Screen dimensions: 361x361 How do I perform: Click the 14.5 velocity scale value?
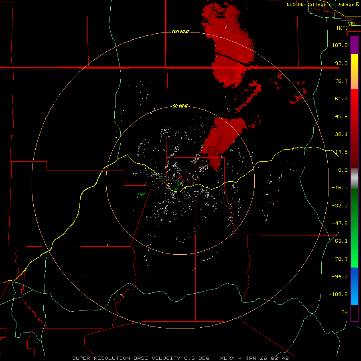coord(341,152)
